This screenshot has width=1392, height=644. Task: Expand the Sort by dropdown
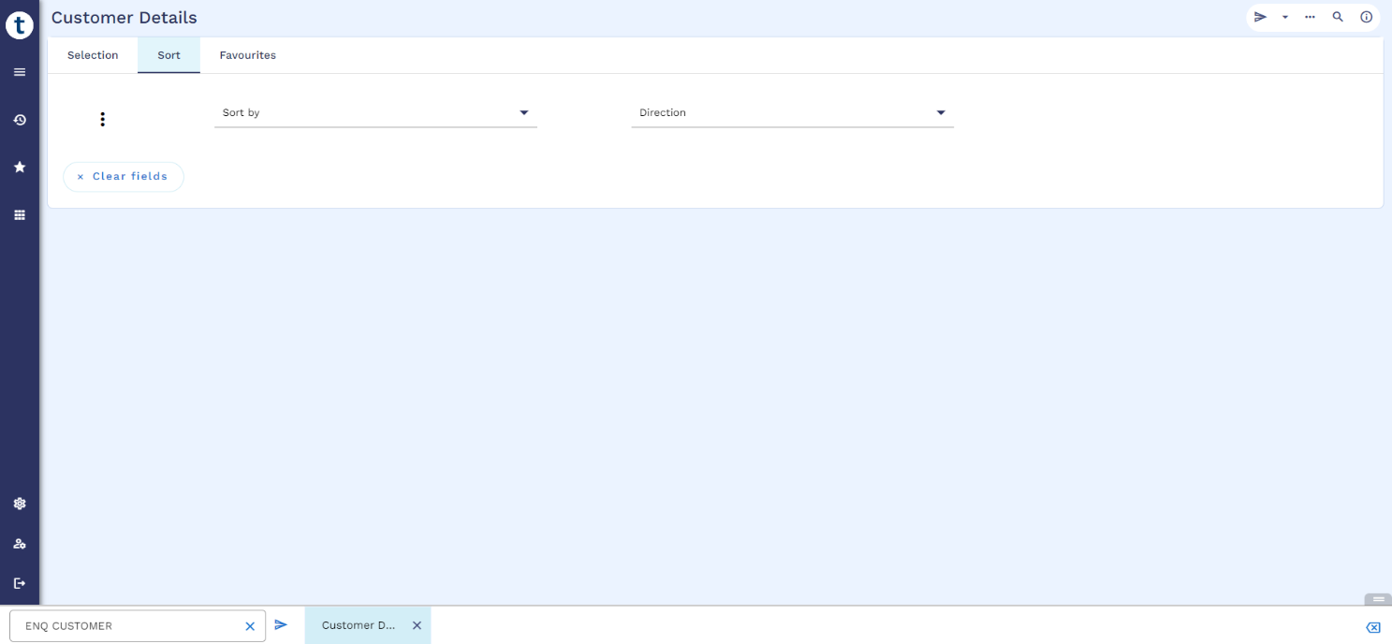tap(375, 113)
